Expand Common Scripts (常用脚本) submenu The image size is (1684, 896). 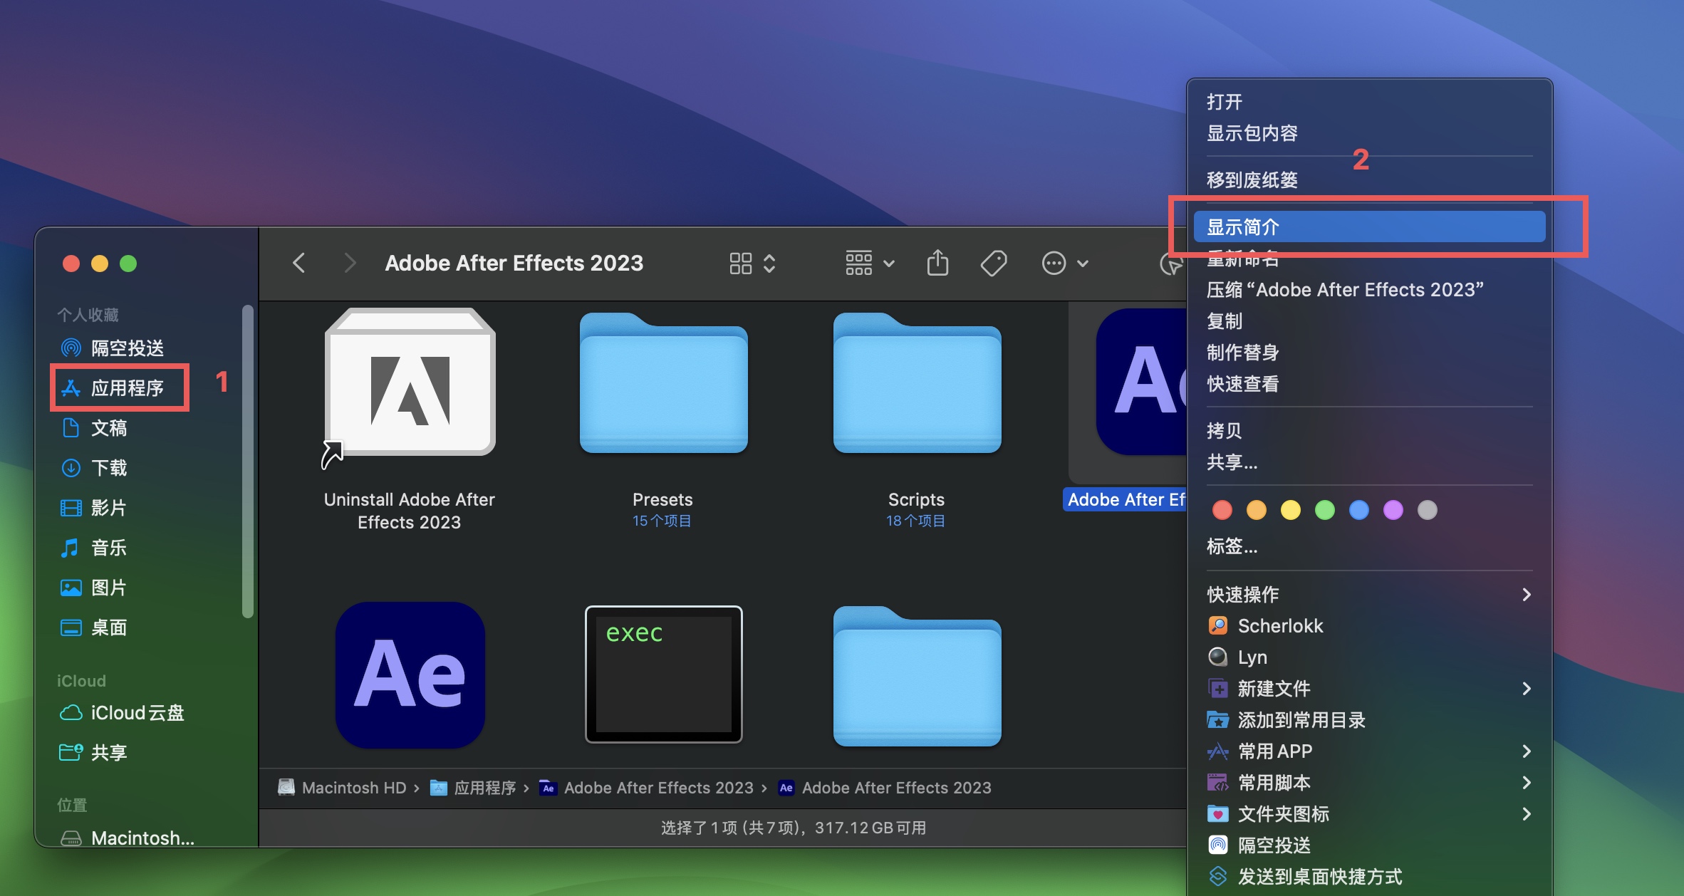(1369, 783)
